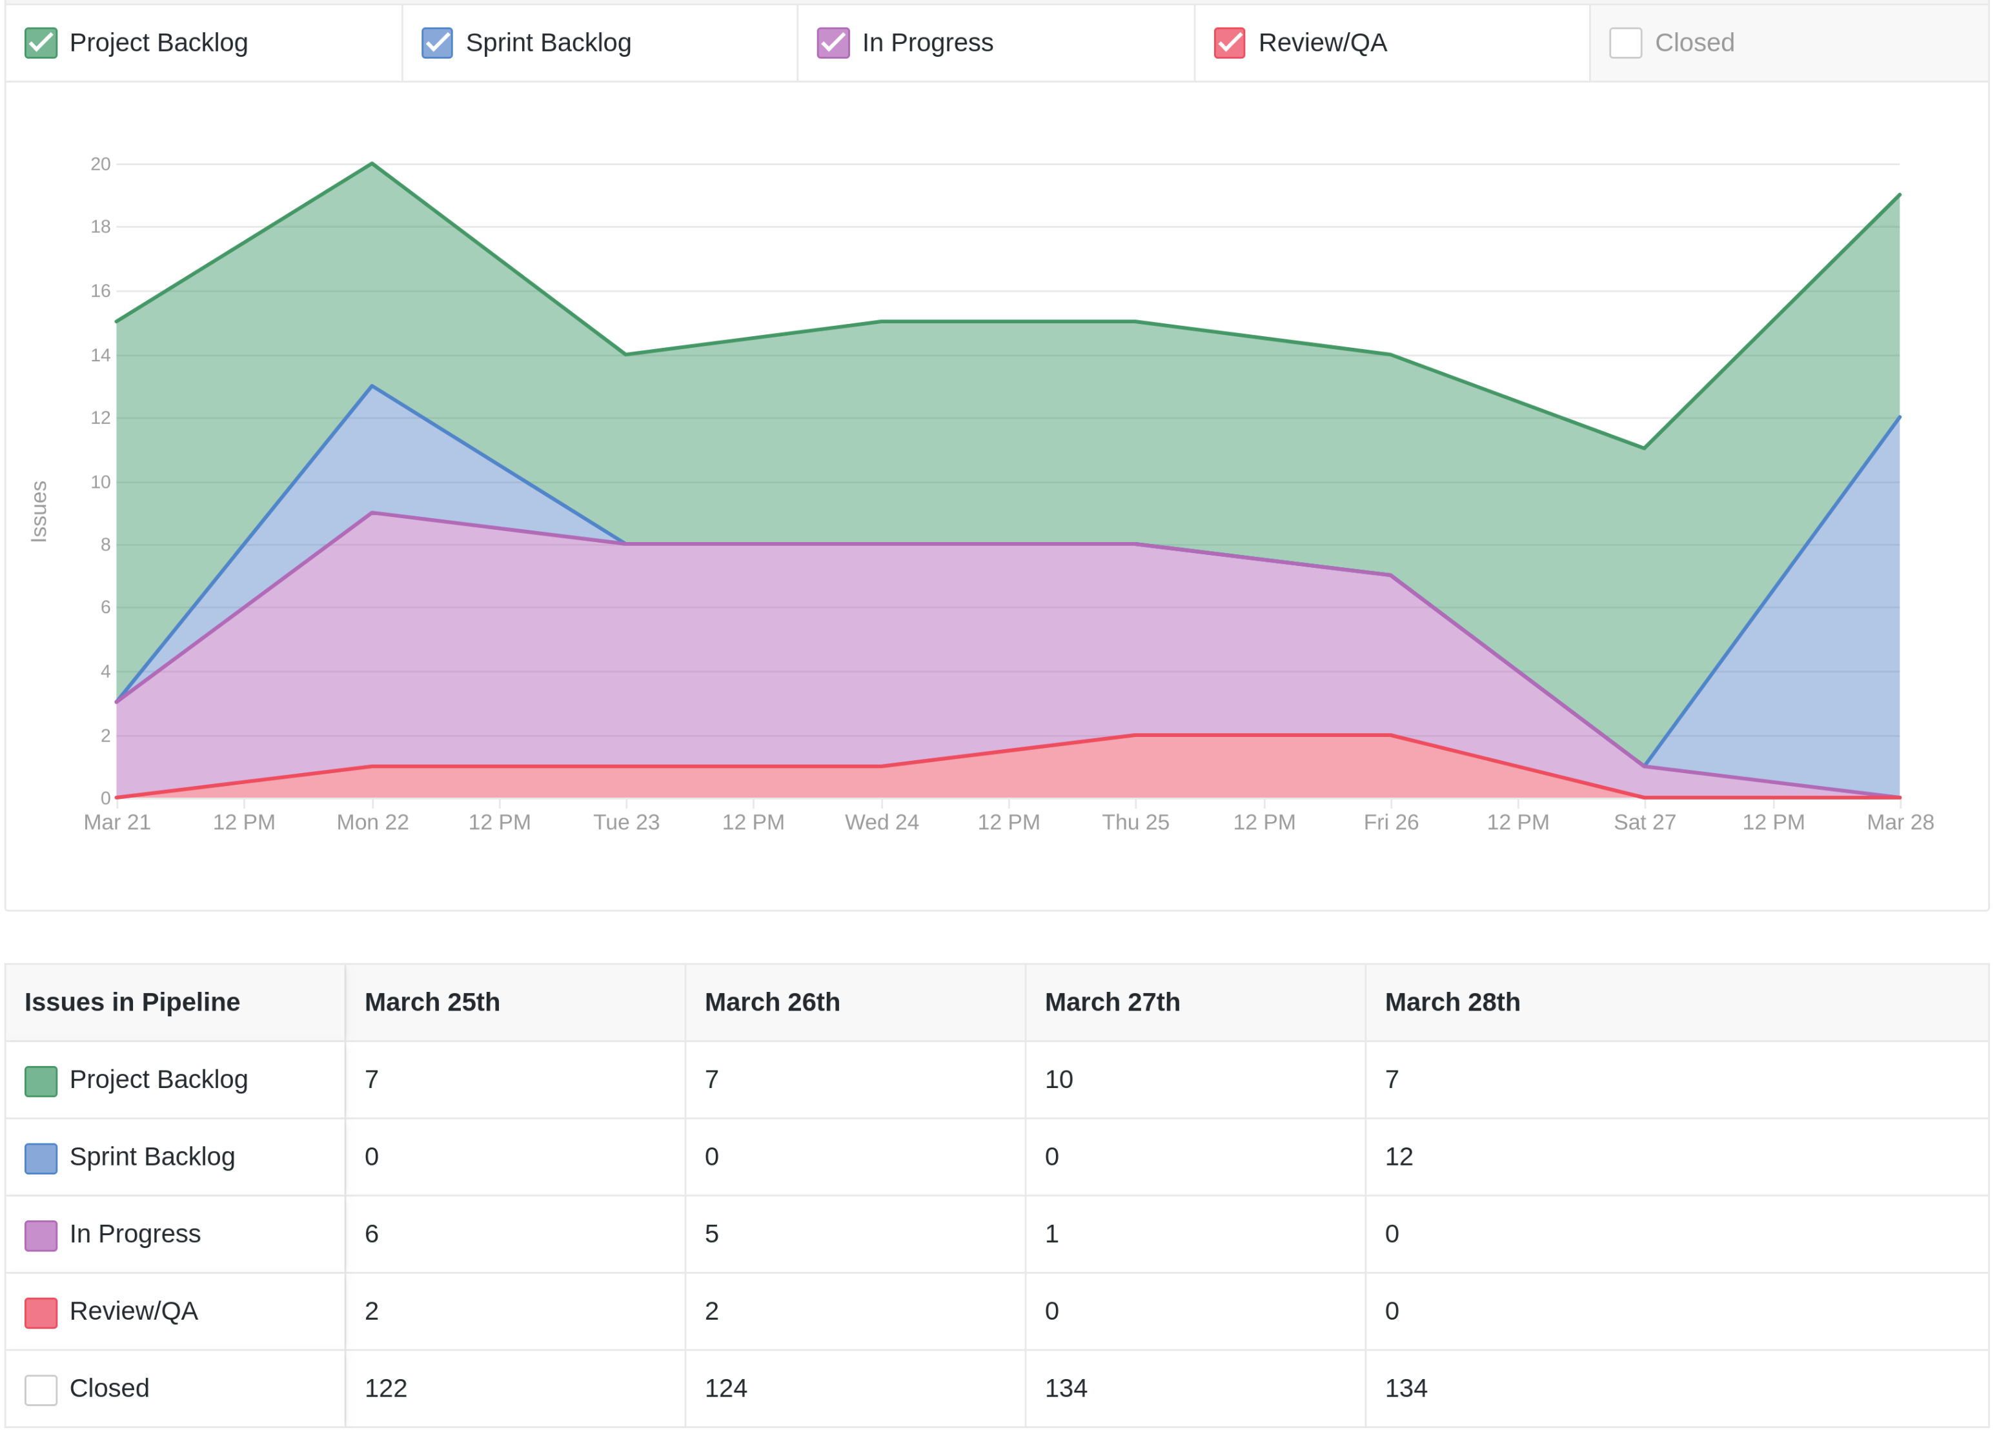Viewport: 1999px width, 1441px height.
Task: Click the Fri 26 x-axis label
Action: point(1392,822)
